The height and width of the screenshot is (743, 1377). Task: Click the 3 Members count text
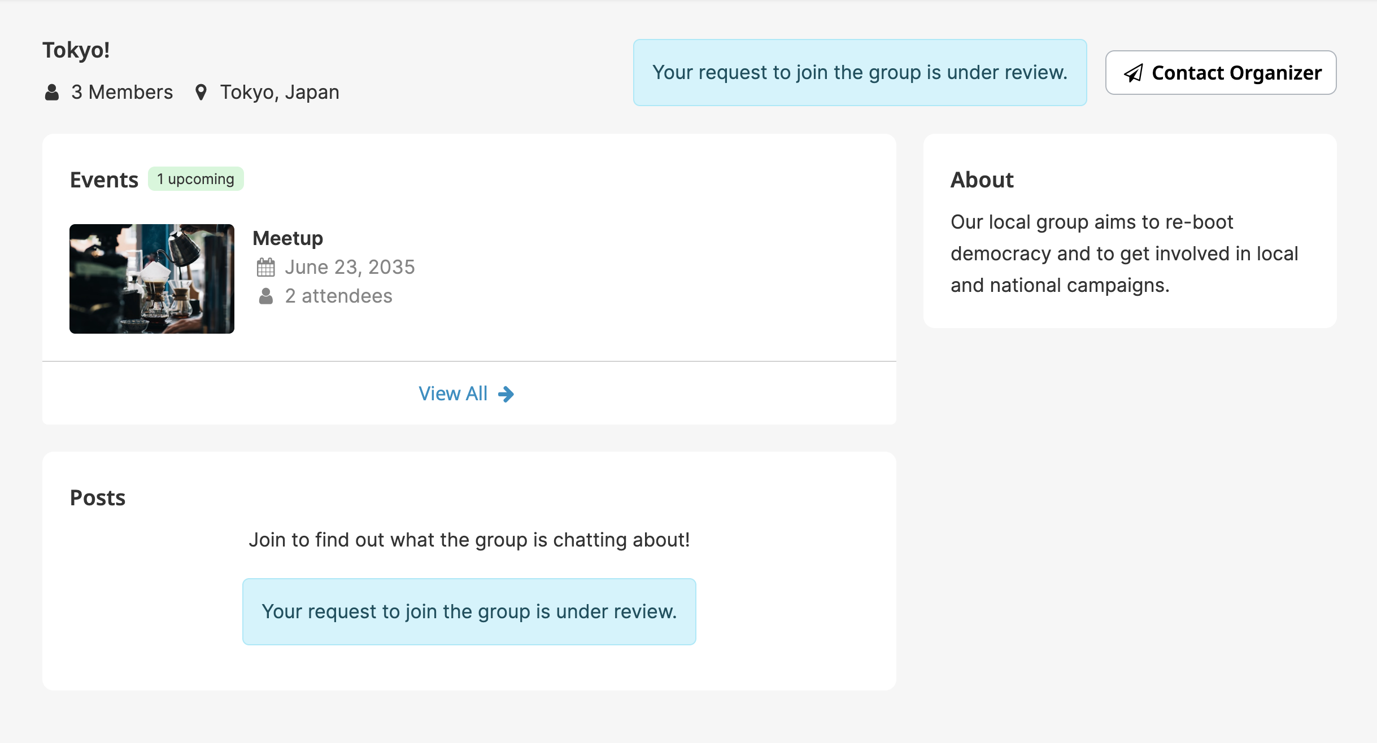(x=122, y=92)
